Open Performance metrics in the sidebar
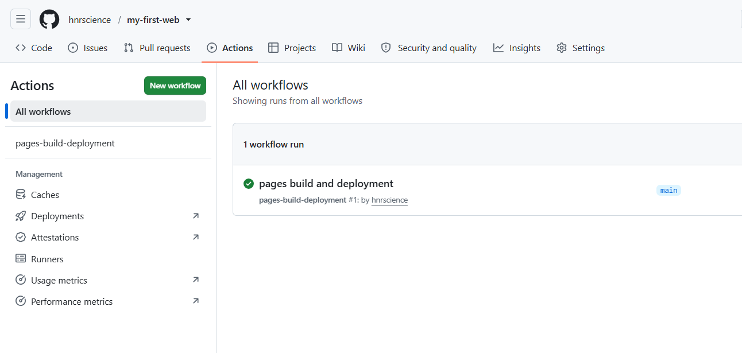Image resolution: width=742 pixels, height=353 pixels. click(108, 301)
